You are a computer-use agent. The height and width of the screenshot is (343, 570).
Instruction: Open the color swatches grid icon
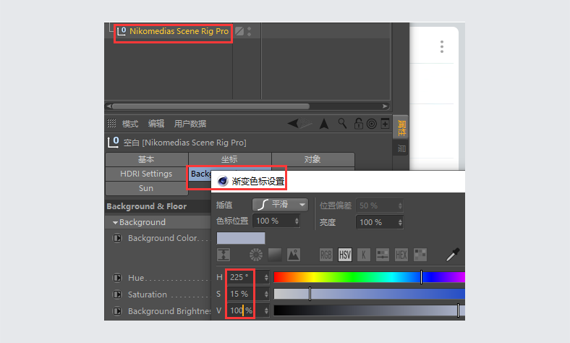tap(420, 255)
